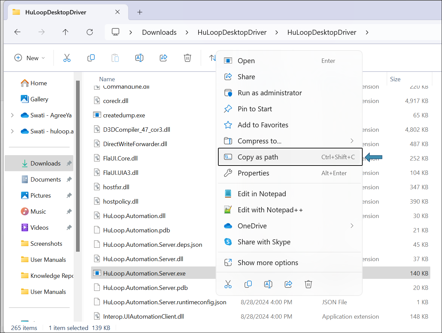
Task: Open Home in the navigation pane
Action: 39,83
